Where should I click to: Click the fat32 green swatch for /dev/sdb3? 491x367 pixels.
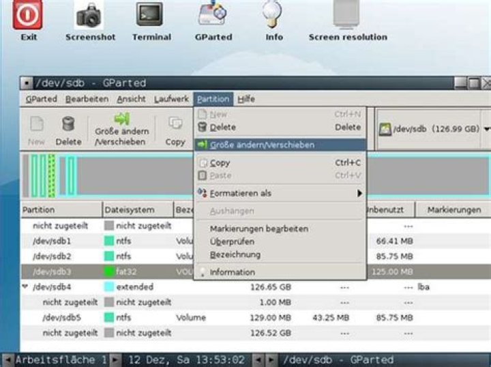[x=108, y=271]
